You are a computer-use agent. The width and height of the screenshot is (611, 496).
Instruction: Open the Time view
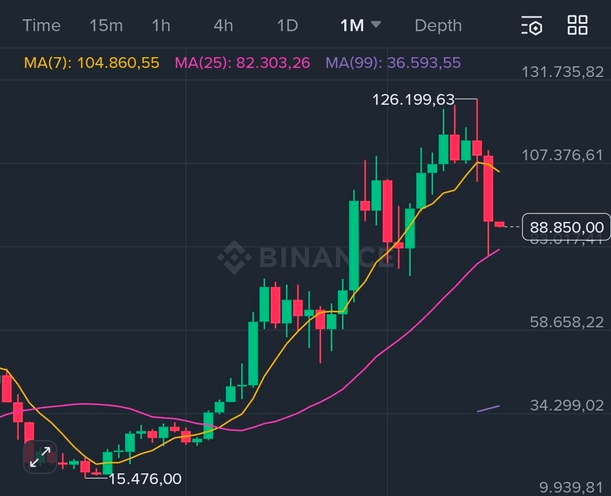click(x=41, y=25)
